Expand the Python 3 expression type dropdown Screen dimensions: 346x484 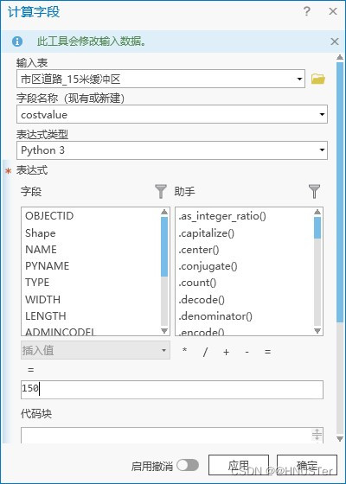[x=322, y=150]
